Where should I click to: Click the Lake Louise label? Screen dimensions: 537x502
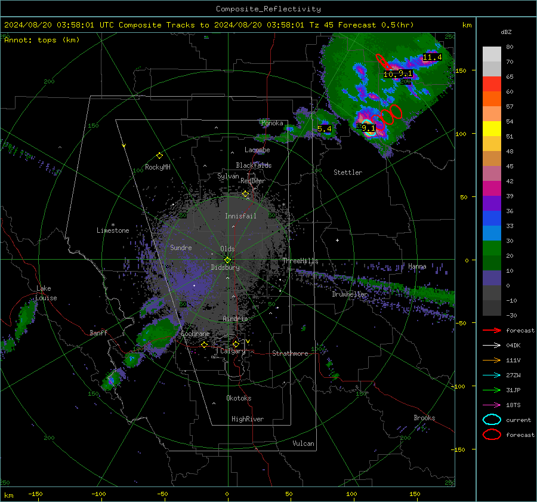pyautogui.click(x=47, y=293)
